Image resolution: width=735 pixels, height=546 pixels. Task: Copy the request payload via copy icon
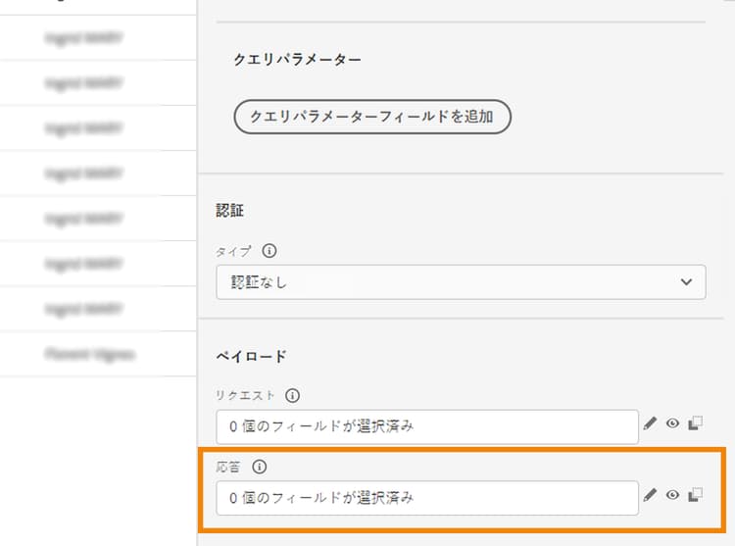click(696, 424)
